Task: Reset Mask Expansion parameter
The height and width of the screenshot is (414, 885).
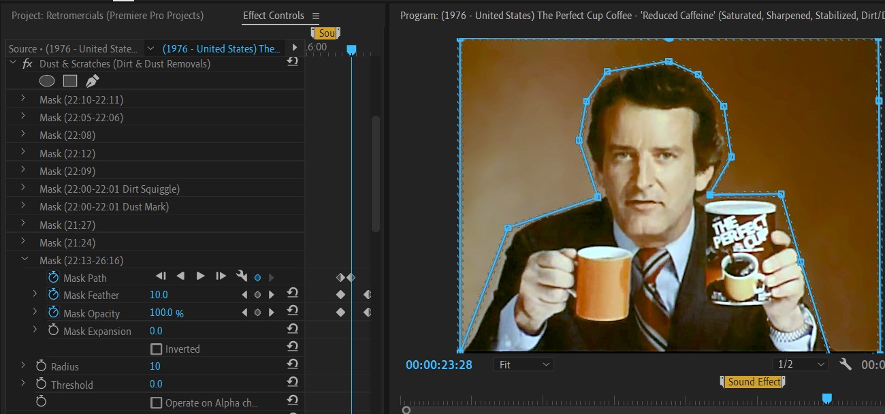Action: pos(292,330)
